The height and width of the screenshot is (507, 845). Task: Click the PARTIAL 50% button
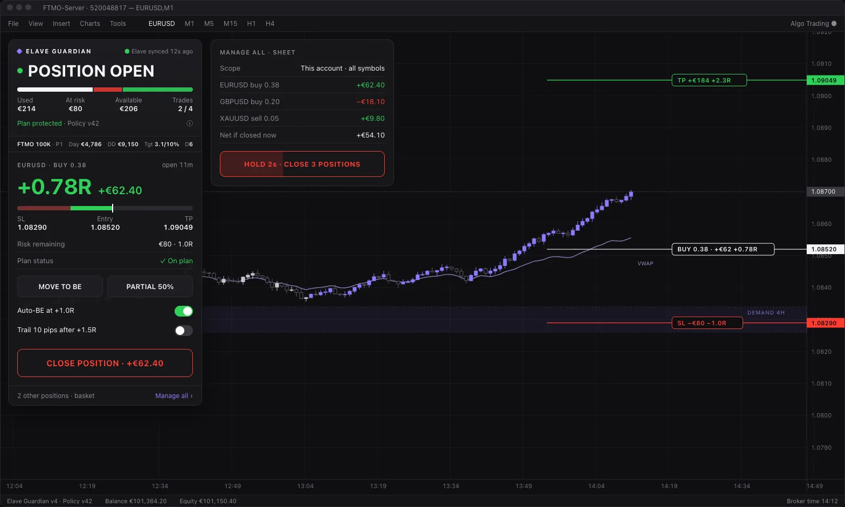click(150, 286)
